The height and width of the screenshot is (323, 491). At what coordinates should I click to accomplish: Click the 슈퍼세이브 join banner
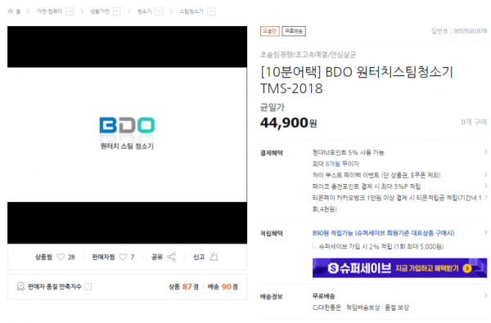pos(399,268)
